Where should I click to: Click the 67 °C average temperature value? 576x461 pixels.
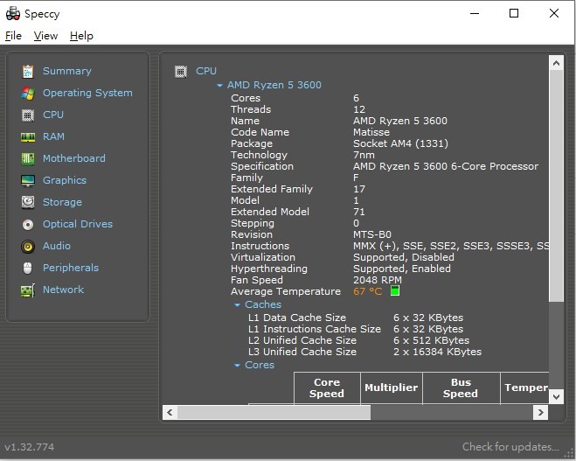coord(368,291)
